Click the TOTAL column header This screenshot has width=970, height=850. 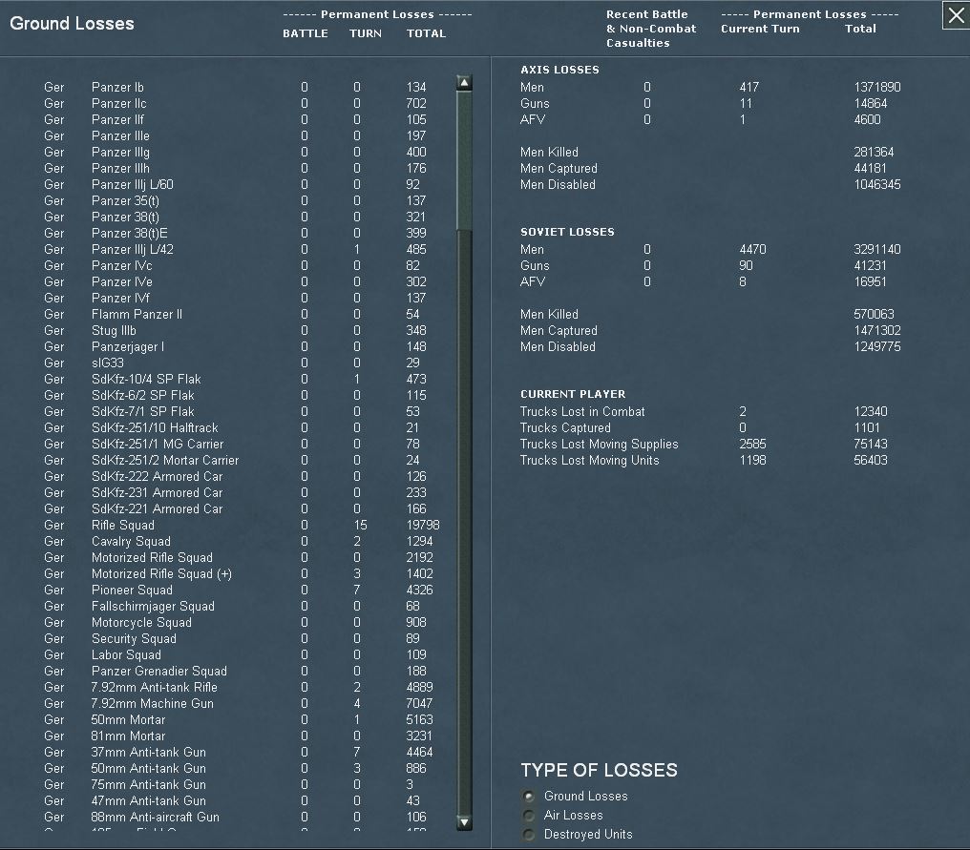coord(426,33)
